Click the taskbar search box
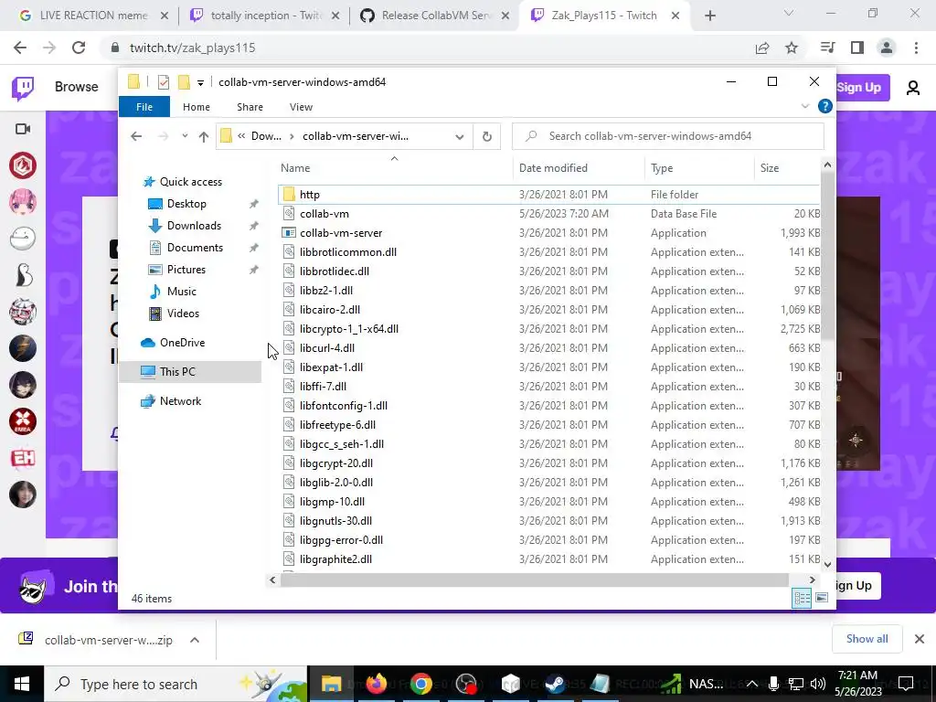 pyautogui.click(x=175, y=684)
